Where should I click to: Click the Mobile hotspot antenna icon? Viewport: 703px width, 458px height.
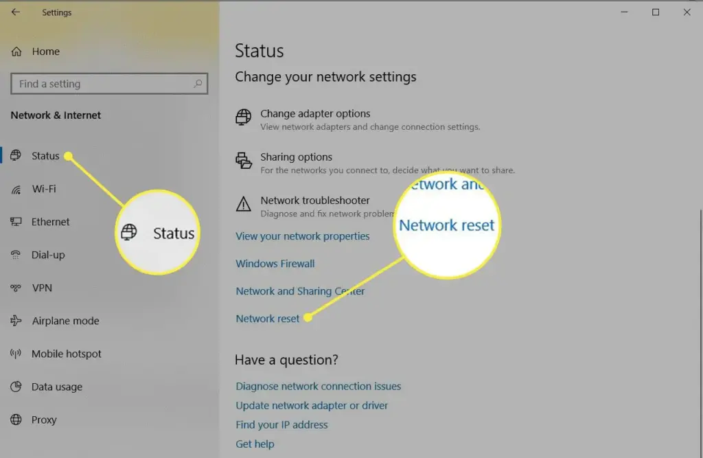[16, 354]
